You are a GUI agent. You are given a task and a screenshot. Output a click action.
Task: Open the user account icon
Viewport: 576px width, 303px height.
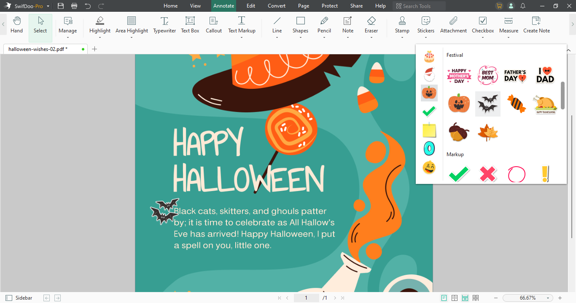(x=511, y=6)
